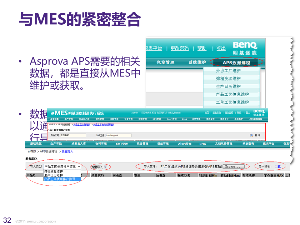Open 生产管控 in data import page menu
Image resolution: width=300 pixels, height=225 pixels.
[56, 143]
